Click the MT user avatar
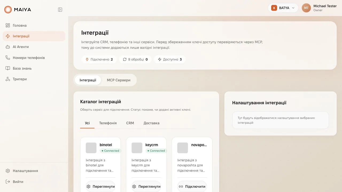 coord(306,8)
